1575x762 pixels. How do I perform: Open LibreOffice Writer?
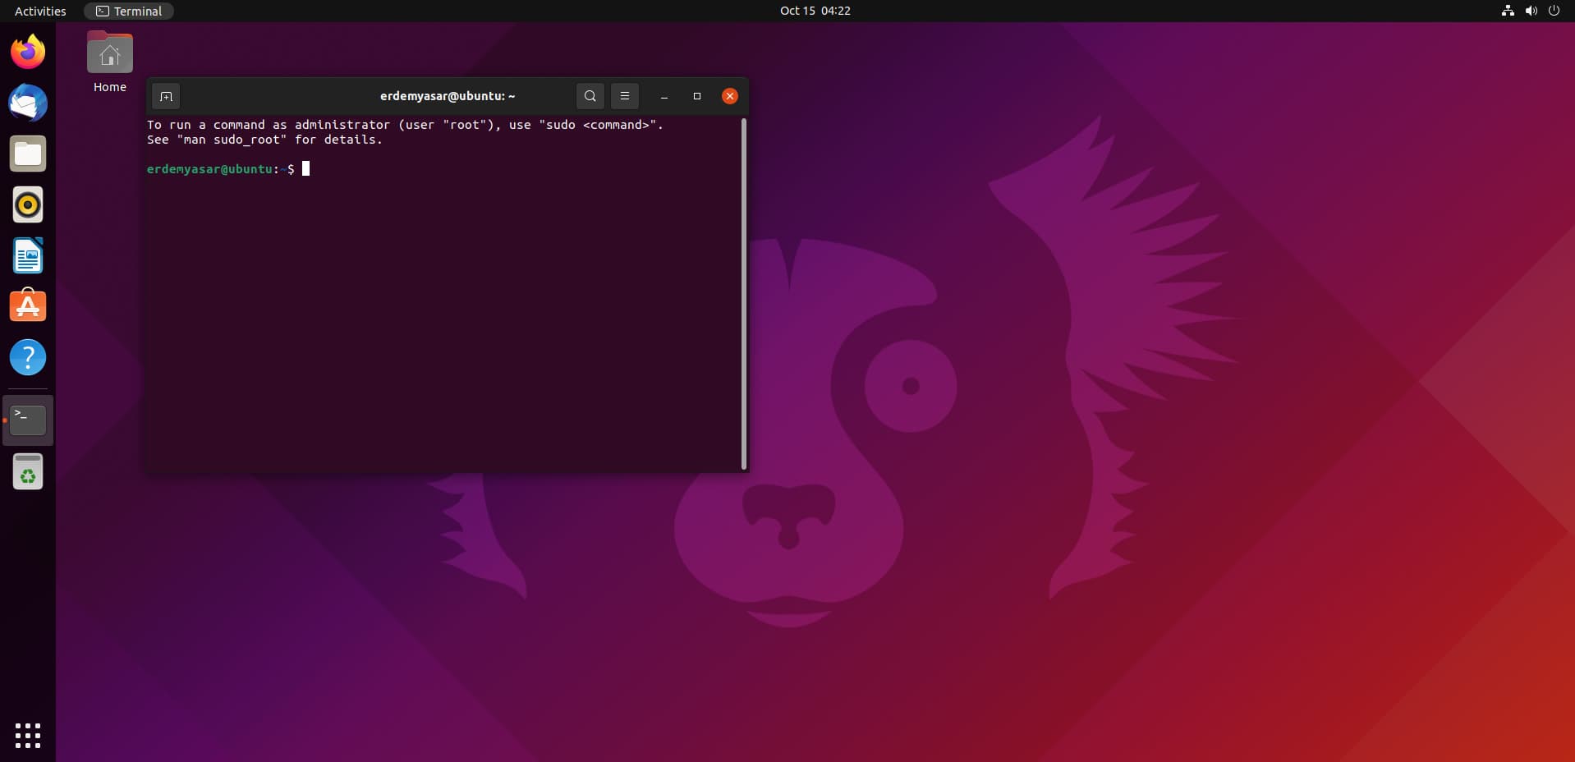28,255
